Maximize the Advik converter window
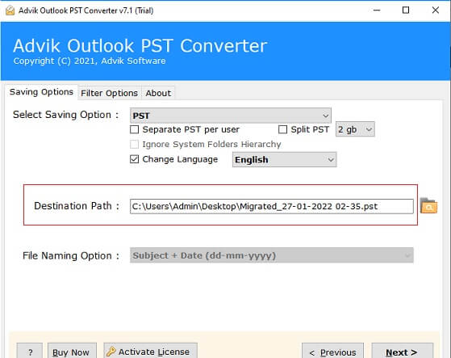Viewport: 451px width, 358px height. coord(406,11)
